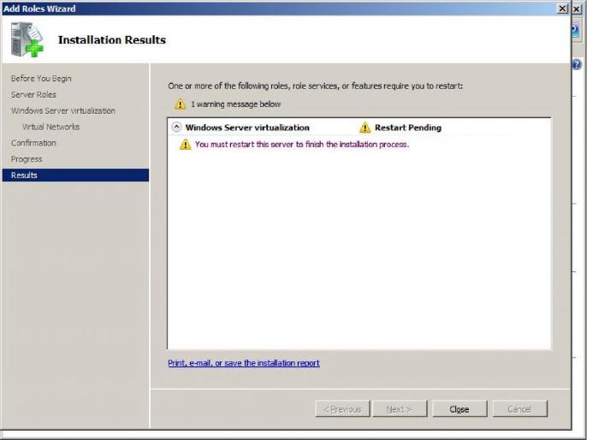
Task: Select Windows Server virtualization step in the sidebar
Action: 62,111
